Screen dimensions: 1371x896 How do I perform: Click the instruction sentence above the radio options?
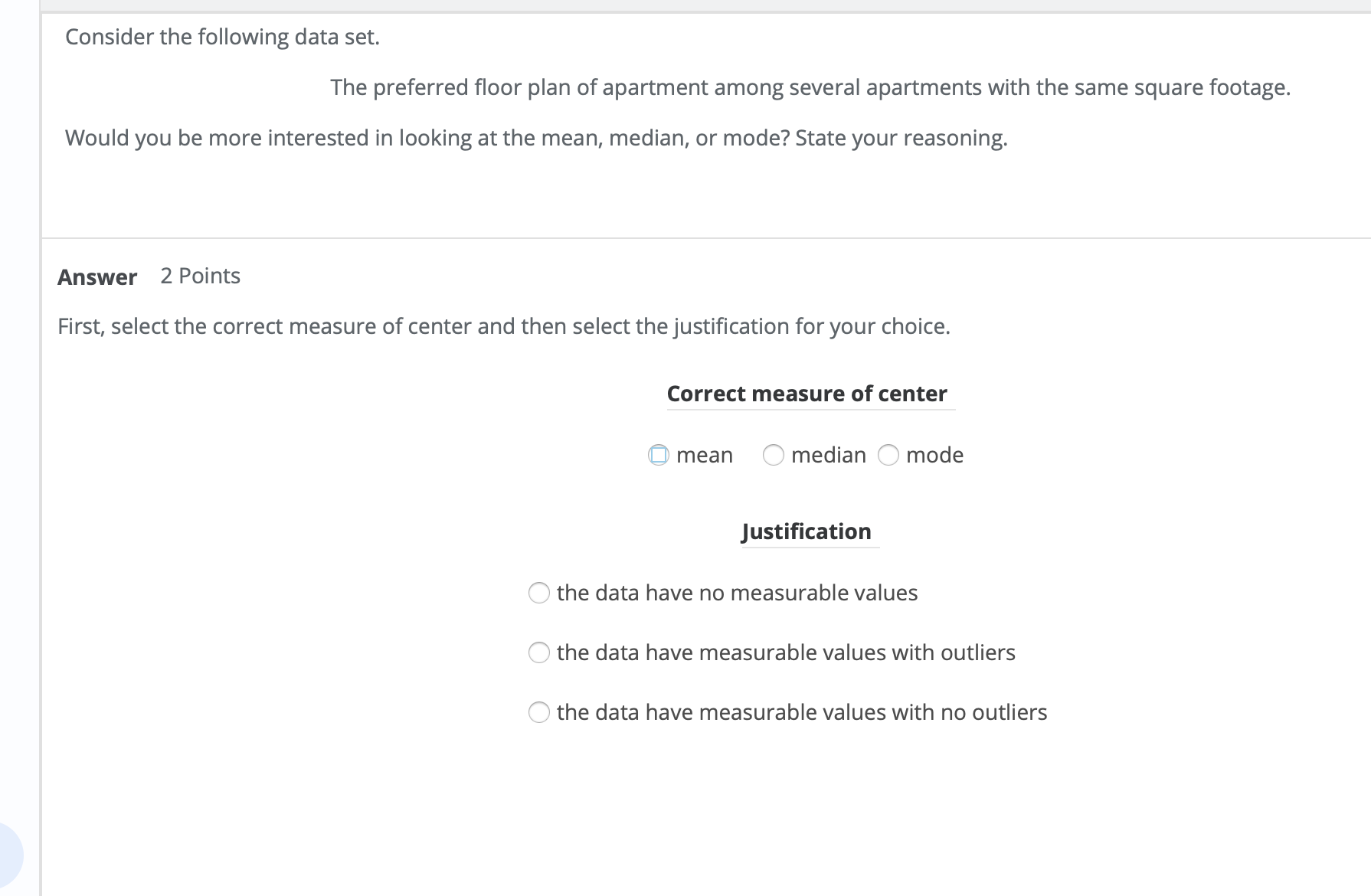click(x=504, y=325)
